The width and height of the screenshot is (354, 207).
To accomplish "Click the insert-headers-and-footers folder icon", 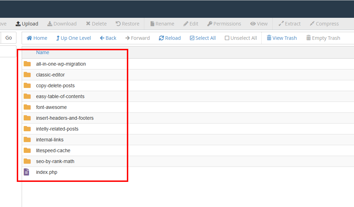I will (x=27, y=118).
